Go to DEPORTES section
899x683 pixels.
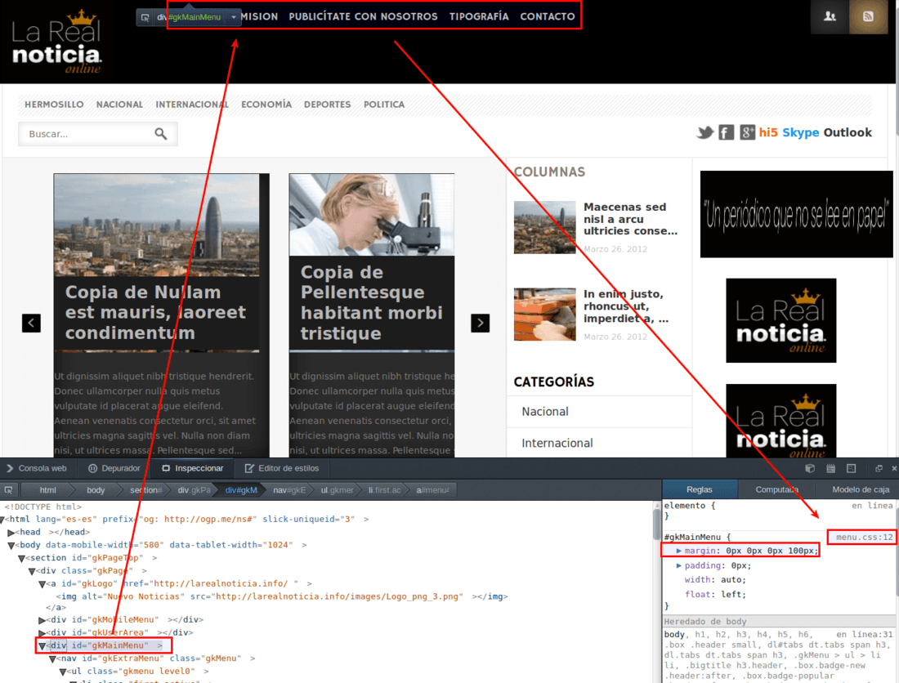(x=328, y=105)
